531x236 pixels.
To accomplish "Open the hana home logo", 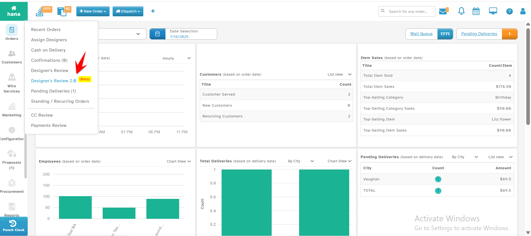I will (14, 11).
